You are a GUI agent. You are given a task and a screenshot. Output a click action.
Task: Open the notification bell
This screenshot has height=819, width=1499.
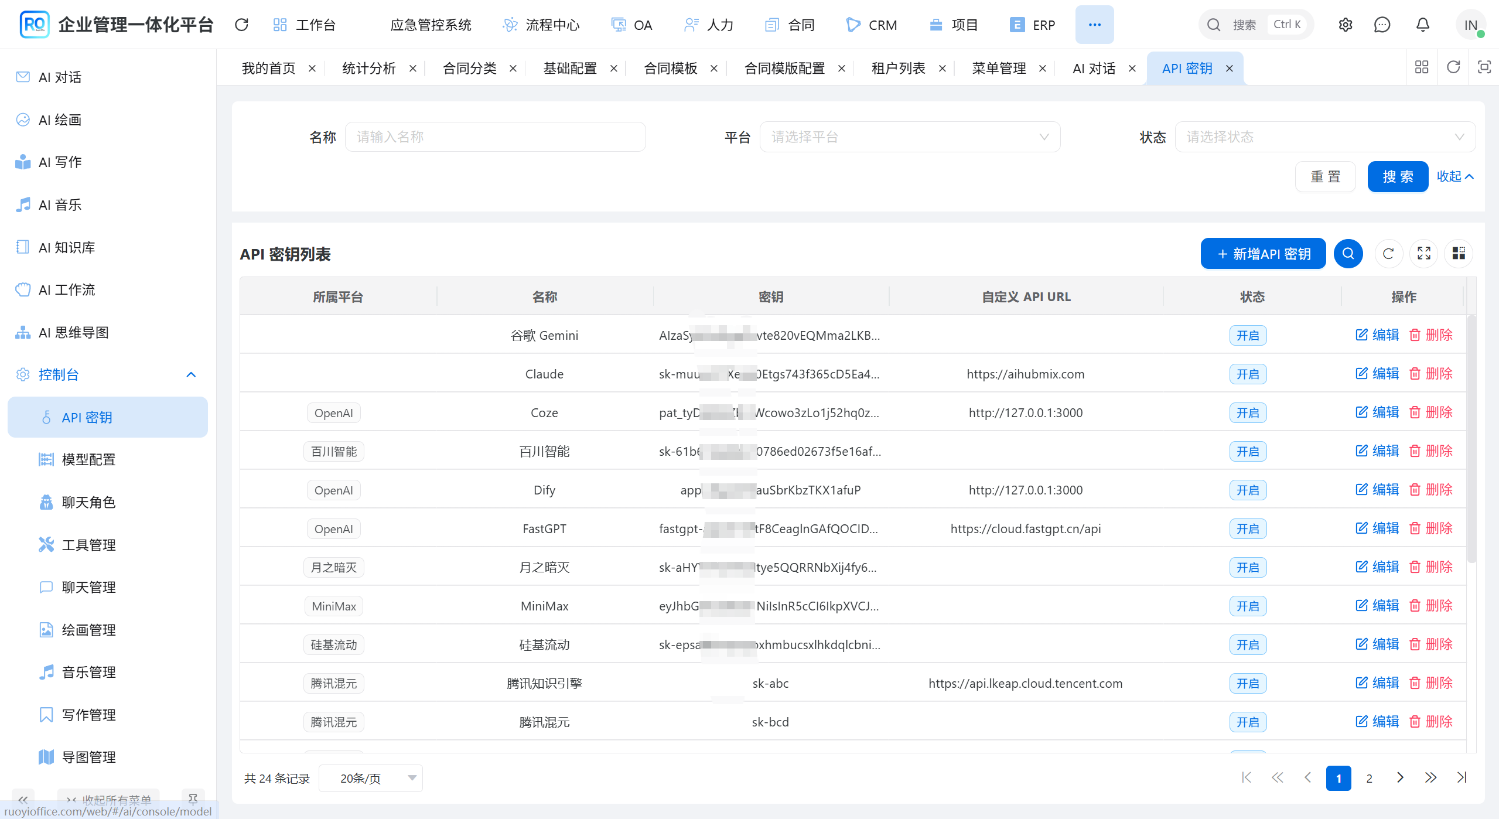1423,25
